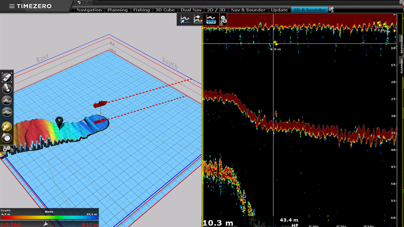Image resolution: width=404 pixels, height=227 pixels.
Task: Select the hand pan tool
Action: pos(7,127)
